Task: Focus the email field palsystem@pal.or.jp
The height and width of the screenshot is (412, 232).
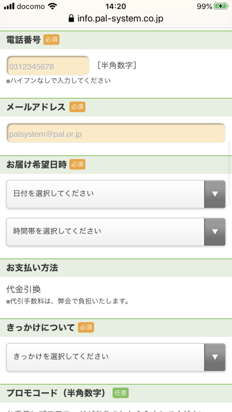Action: [116, 133]
